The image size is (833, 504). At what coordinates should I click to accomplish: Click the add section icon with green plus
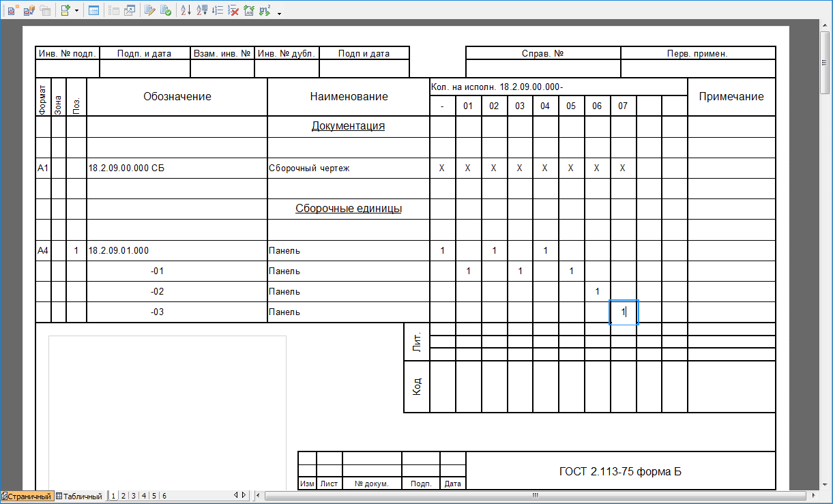(65, 10)
